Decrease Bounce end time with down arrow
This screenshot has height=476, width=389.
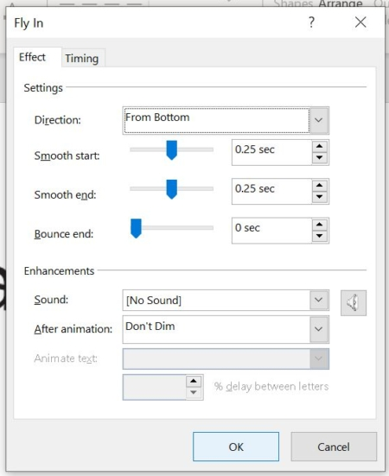click(x=319, y=236)
